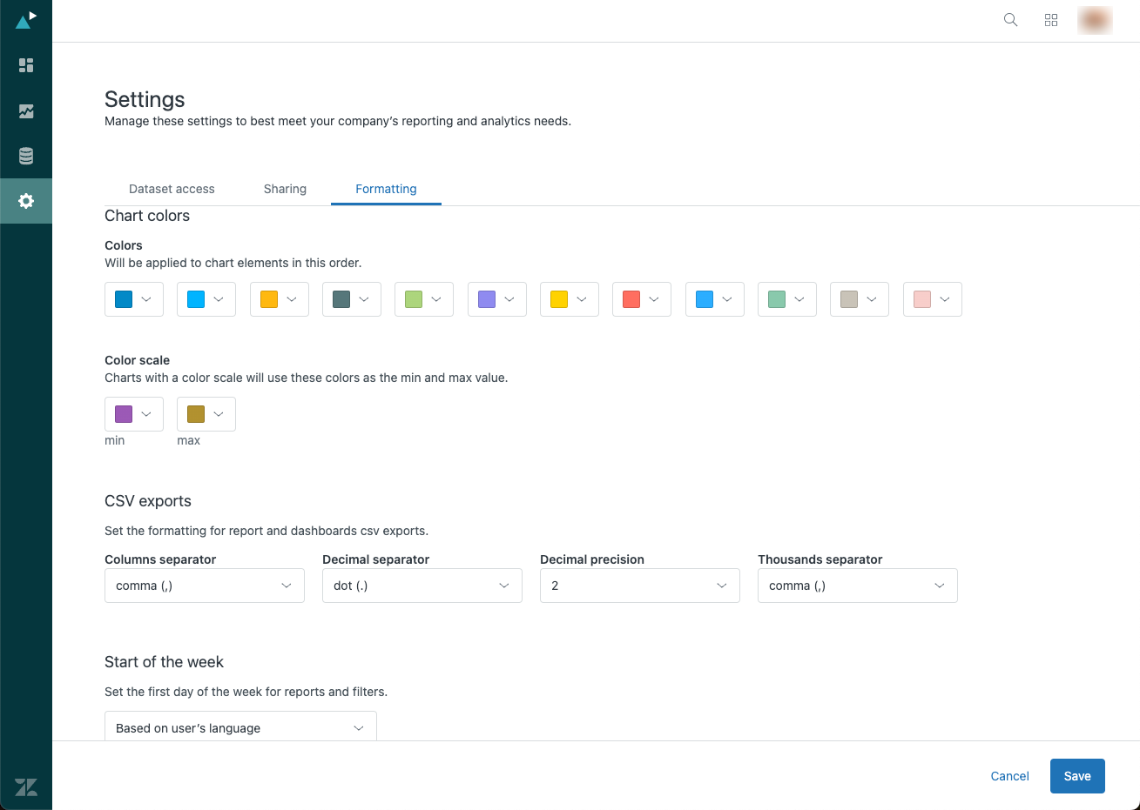Click the Zendesk logo at sidebar bottom
This screenshot has width=1140, height=810.
(26, 787)
